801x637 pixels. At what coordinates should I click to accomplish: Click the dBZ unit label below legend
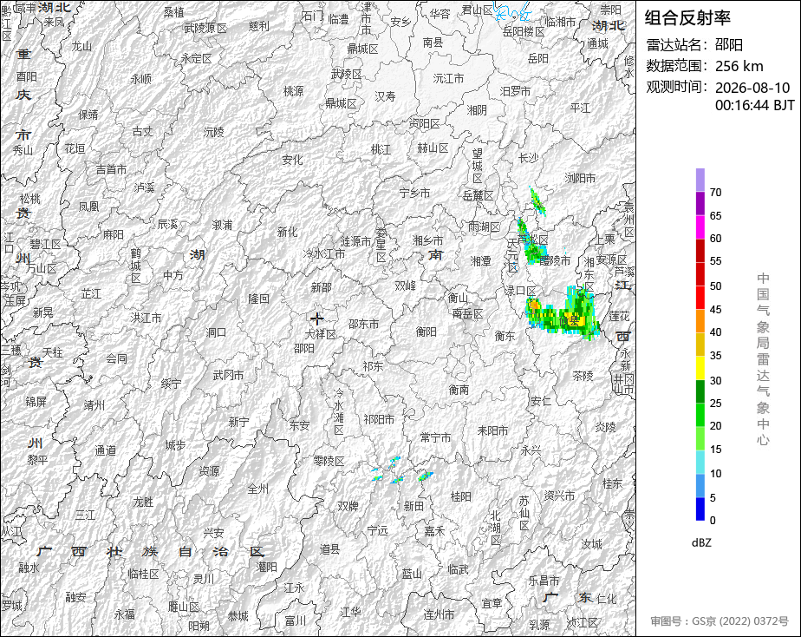(701, 543)
